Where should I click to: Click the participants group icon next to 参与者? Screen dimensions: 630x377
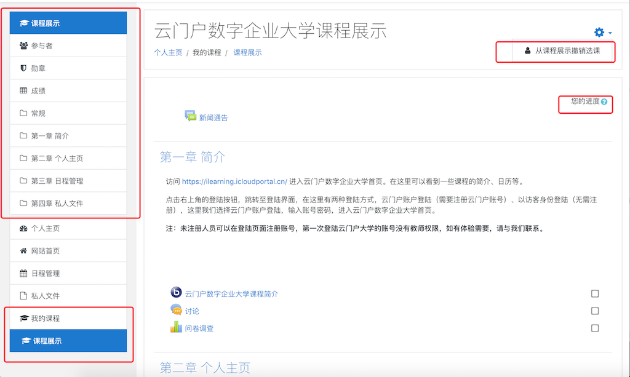(x=24, y=46)
